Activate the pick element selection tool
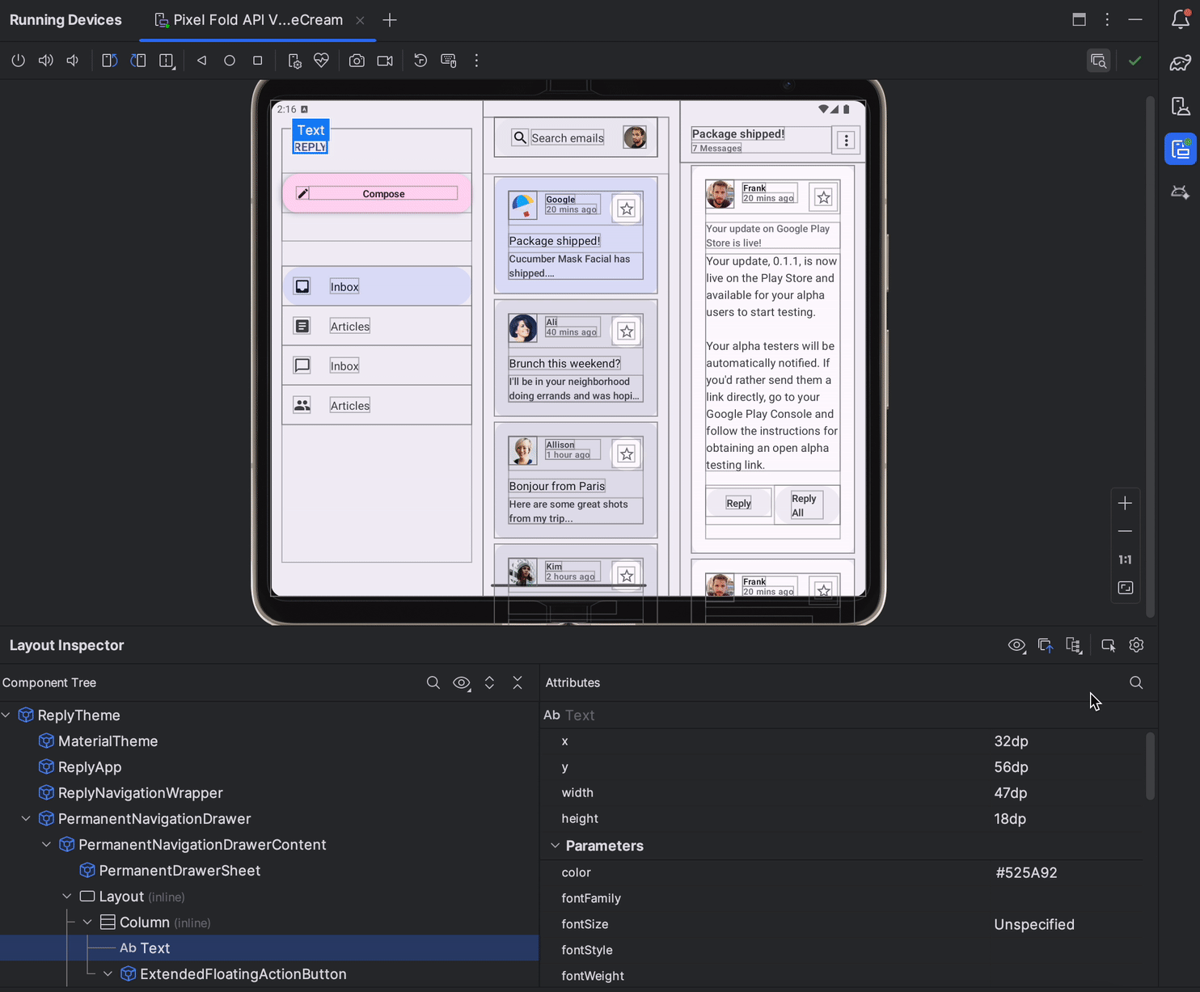1200x992 pixels. [x=1109, y=645]
